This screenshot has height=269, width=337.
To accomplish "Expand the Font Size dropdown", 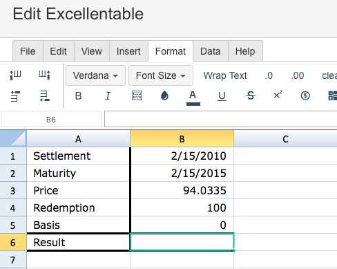I will click(x=161, y=75).
